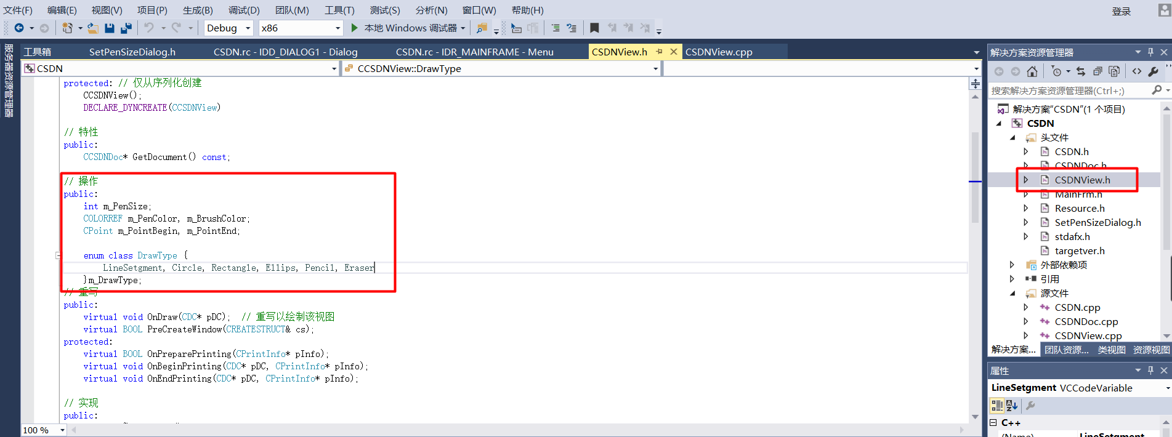
Task: Start the Local Windows Debugger green arrow
Action: pyautogui.click(x=354, y=28)
